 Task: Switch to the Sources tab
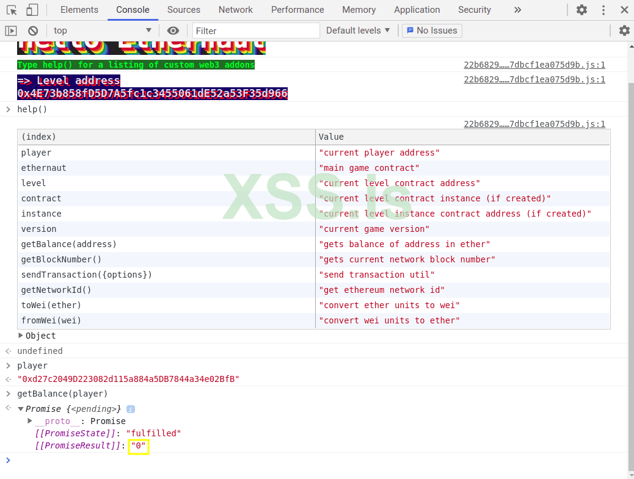(x=183, y=10)
